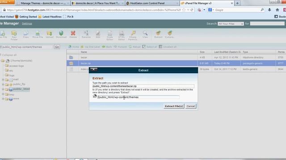Click the Most Visited bookmark
Image resolution: width=286 pixels, height=160 pixels.
point(7,17)
